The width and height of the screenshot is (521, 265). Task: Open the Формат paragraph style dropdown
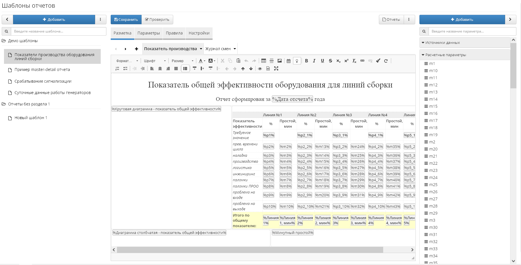click(x=127, y=61)
